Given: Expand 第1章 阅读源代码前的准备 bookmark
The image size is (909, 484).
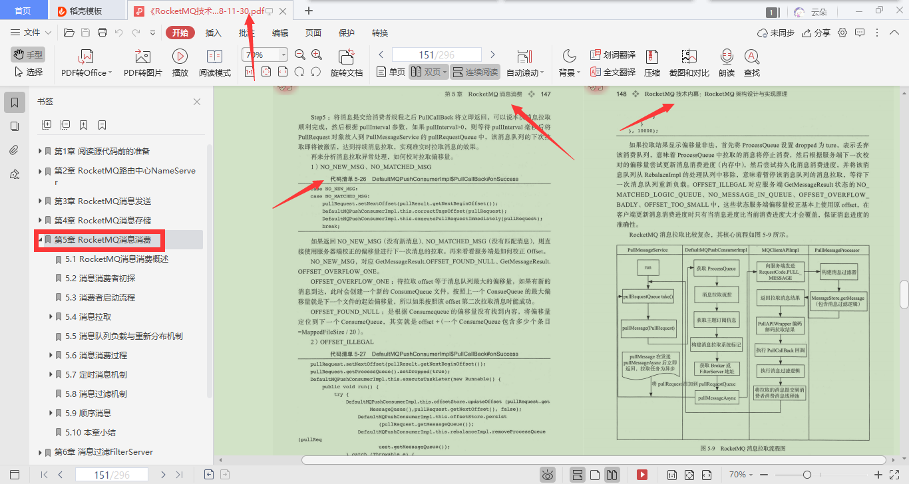Looking at the screenshot, I should click(x=41, y=152).
